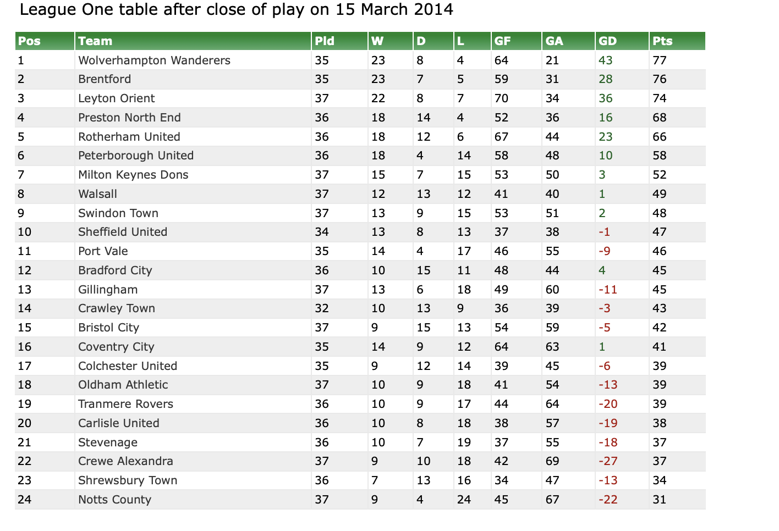Screen dimensions: 779x531
Task: Select Peterborough United row name
Action: (x=136, y=156)
